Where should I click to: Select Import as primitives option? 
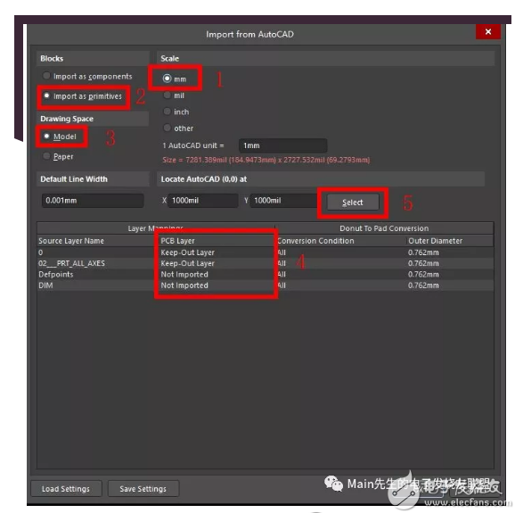click(46, 95)
